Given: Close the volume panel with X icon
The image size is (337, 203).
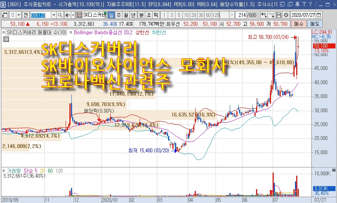Looking at the screenshot, I should (x=334, y=170).
